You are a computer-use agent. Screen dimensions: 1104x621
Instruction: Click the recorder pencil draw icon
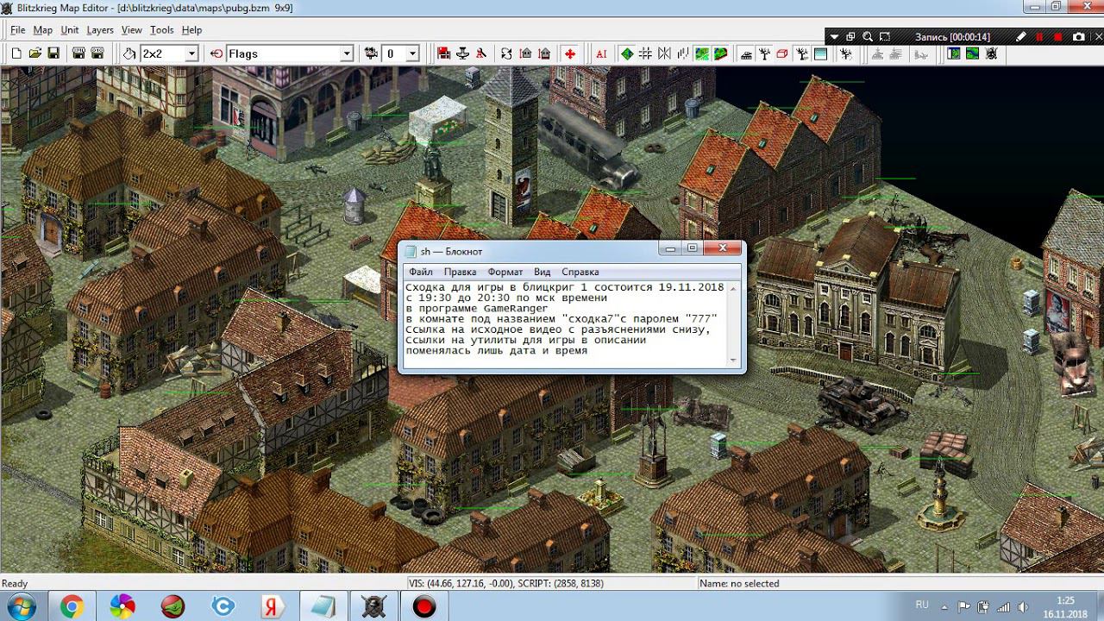click(x=1021, y=37)
